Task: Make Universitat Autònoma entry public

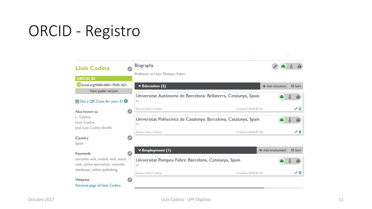Action: point(282,97)
